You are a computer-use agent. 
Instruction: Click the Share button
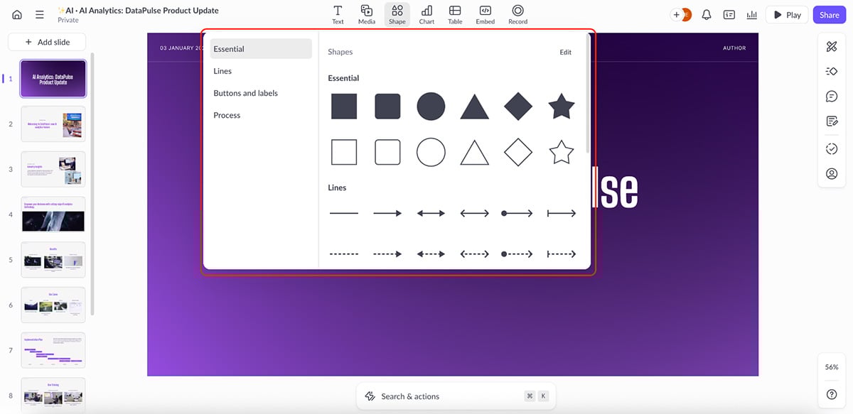click(829, 13)
